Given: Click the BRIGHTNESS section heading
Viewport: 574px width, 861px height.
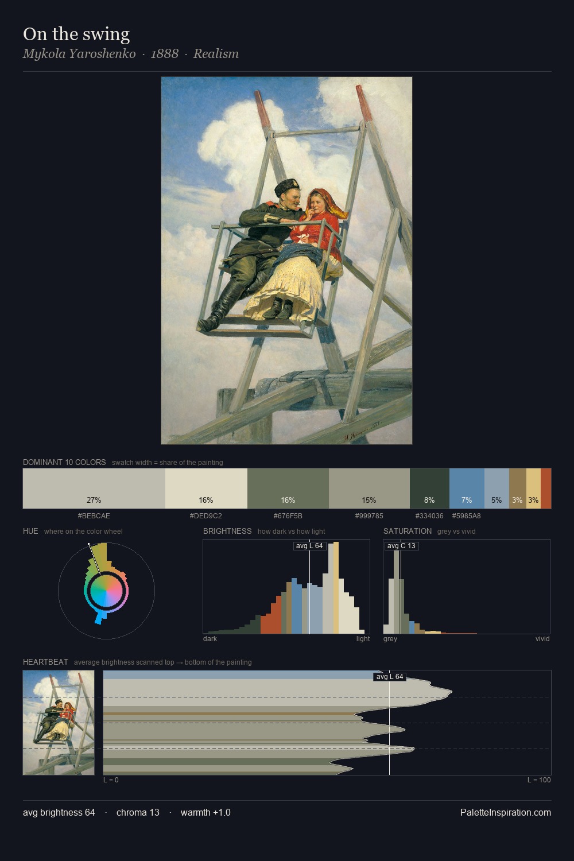Looking at the screenshot, I should 227,531.
